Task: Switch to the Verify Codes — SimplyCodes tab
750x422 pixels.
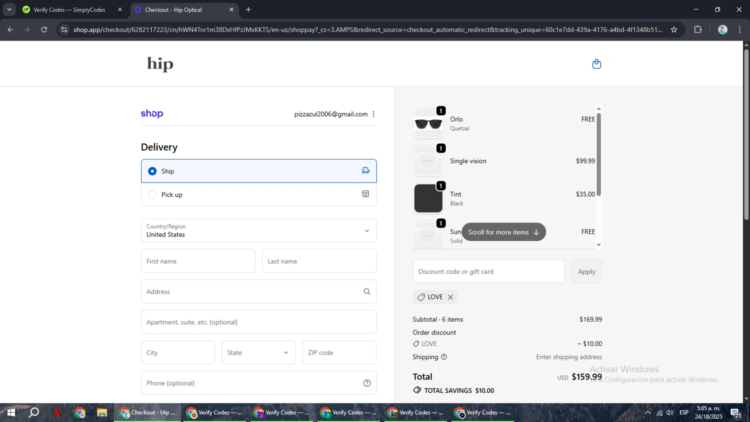Action: (x=69, y=9)
